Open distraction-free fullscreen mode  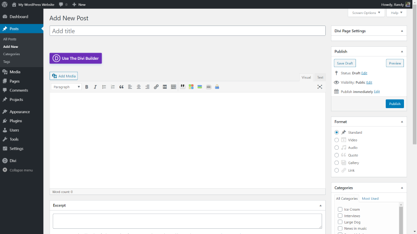click(320, 87)
